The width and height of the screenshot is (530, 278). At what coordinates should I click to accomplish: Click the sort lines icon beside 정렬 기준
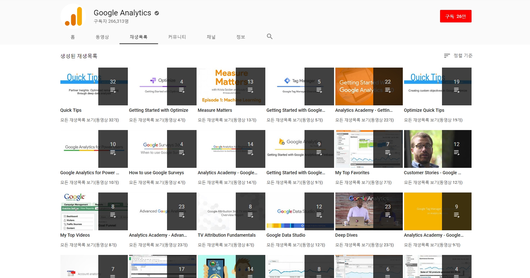coord(447,56)
